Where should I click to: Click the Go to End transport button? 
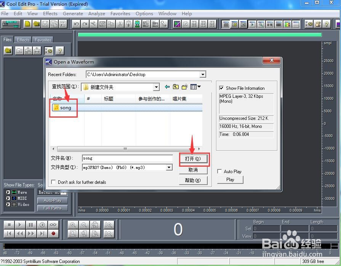42,234
